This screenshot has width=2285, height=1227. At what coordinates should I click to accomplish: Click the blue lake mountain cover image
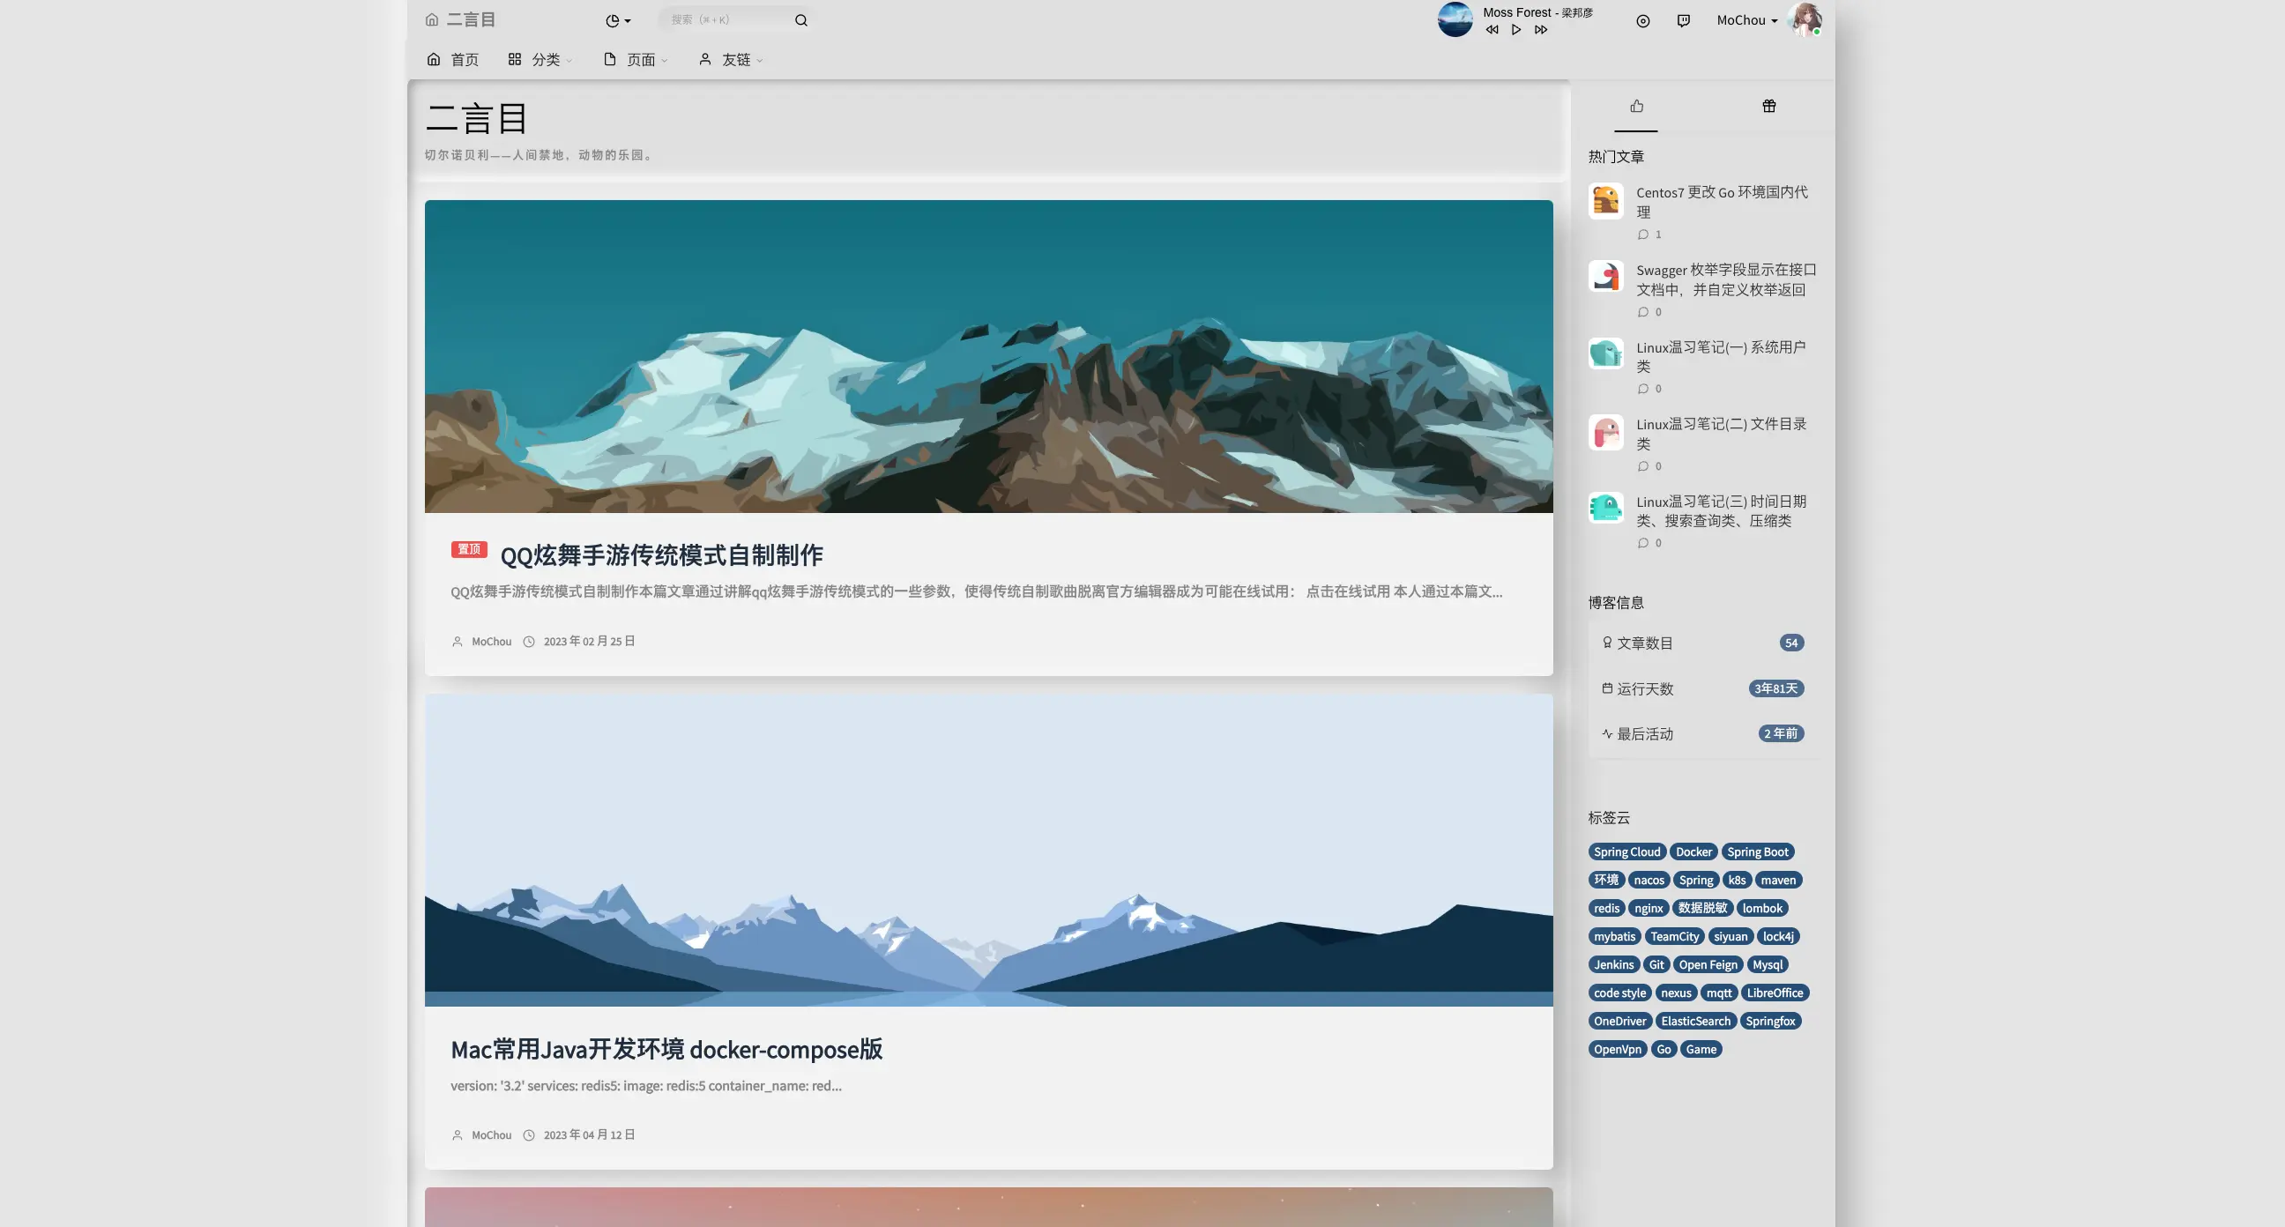pos(988,851)
